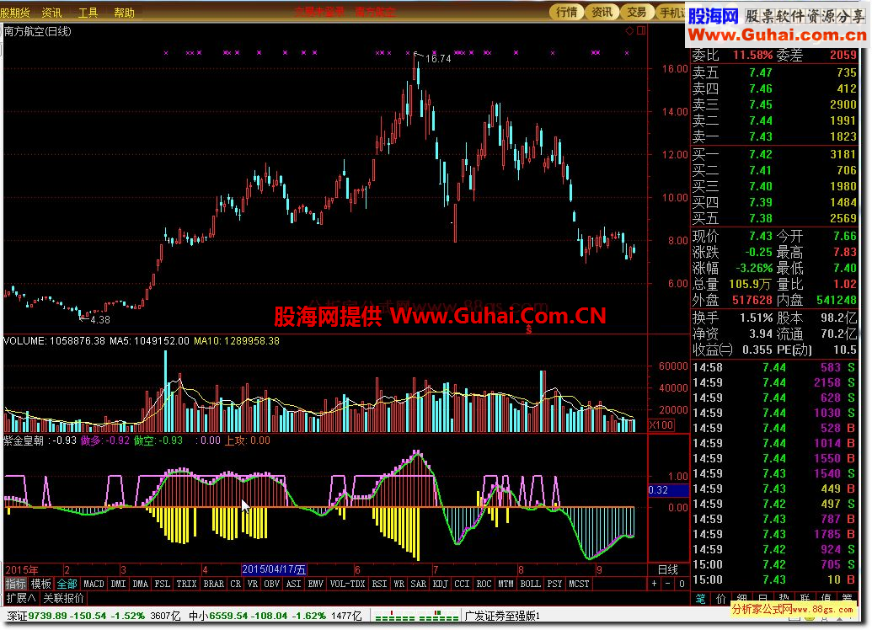Select the BRAR indicator
Screen dimensions: 872x630
[x=213, y=584]
